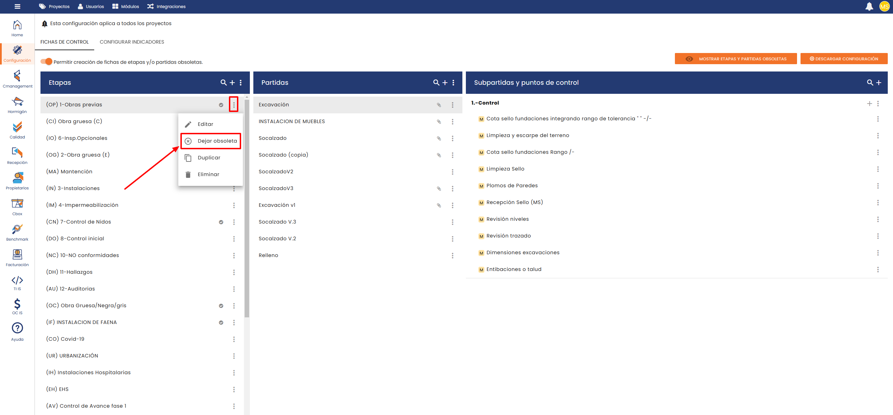Open the Hormigón module in sidebar
The width and height of the screenshot is (893, 415).
click(17, 105)
